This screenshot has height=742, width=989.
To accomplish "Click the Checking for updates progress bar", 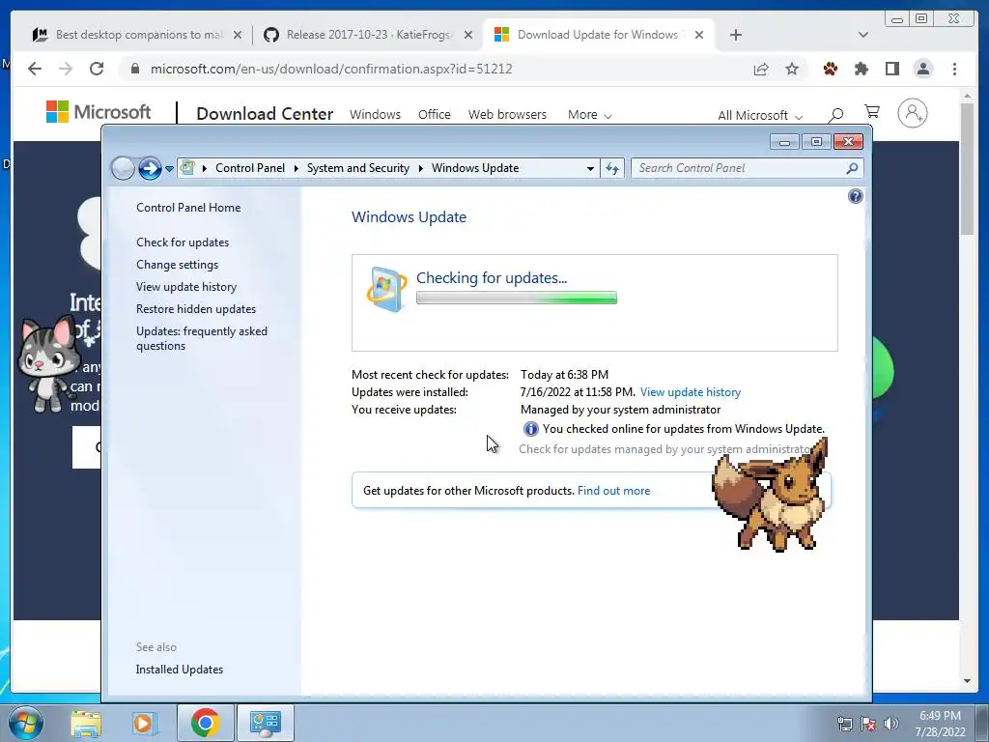I will [x=516, y=298].
